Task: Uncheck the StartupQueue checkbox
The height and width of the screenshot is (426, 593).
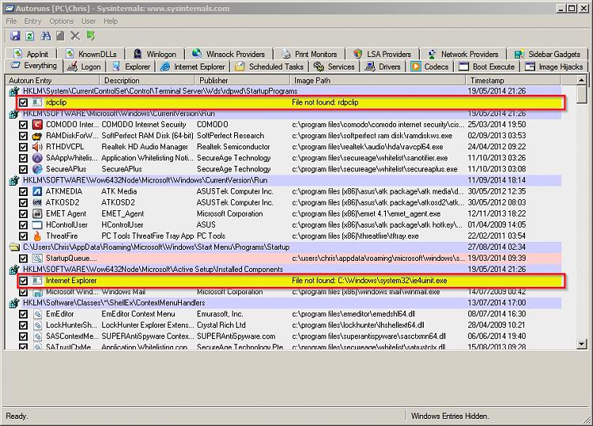Action: pos(24,258)
